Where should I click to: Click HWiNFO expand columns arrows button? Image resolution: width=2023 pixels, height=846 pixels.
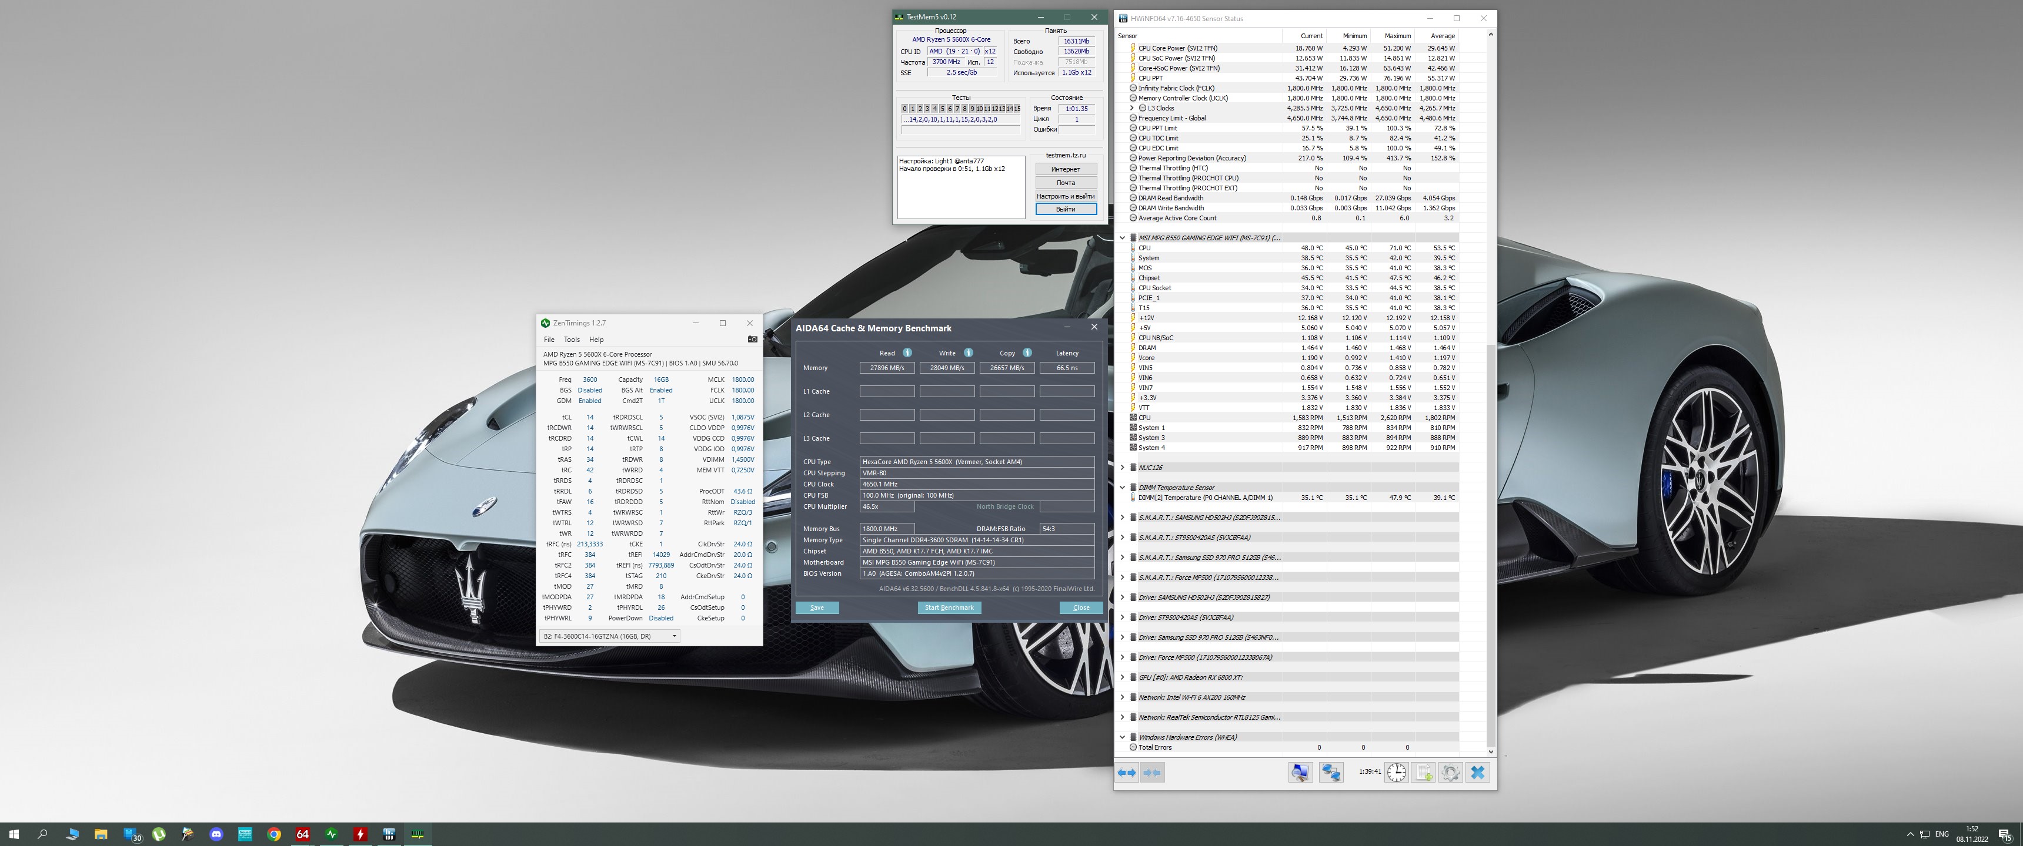1126,773
